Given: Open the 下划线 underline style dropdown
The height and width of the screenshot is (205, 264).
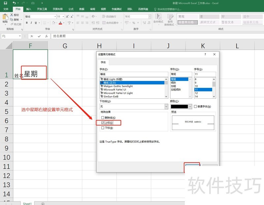Looking at the screenshot, I should point(166,106).
